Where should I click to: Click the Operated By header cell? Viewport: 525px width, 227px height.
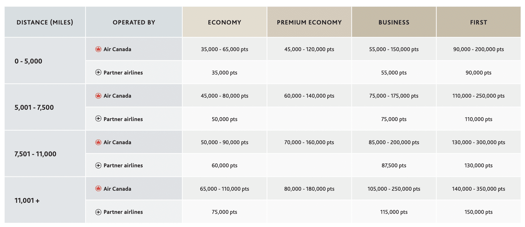134,22
